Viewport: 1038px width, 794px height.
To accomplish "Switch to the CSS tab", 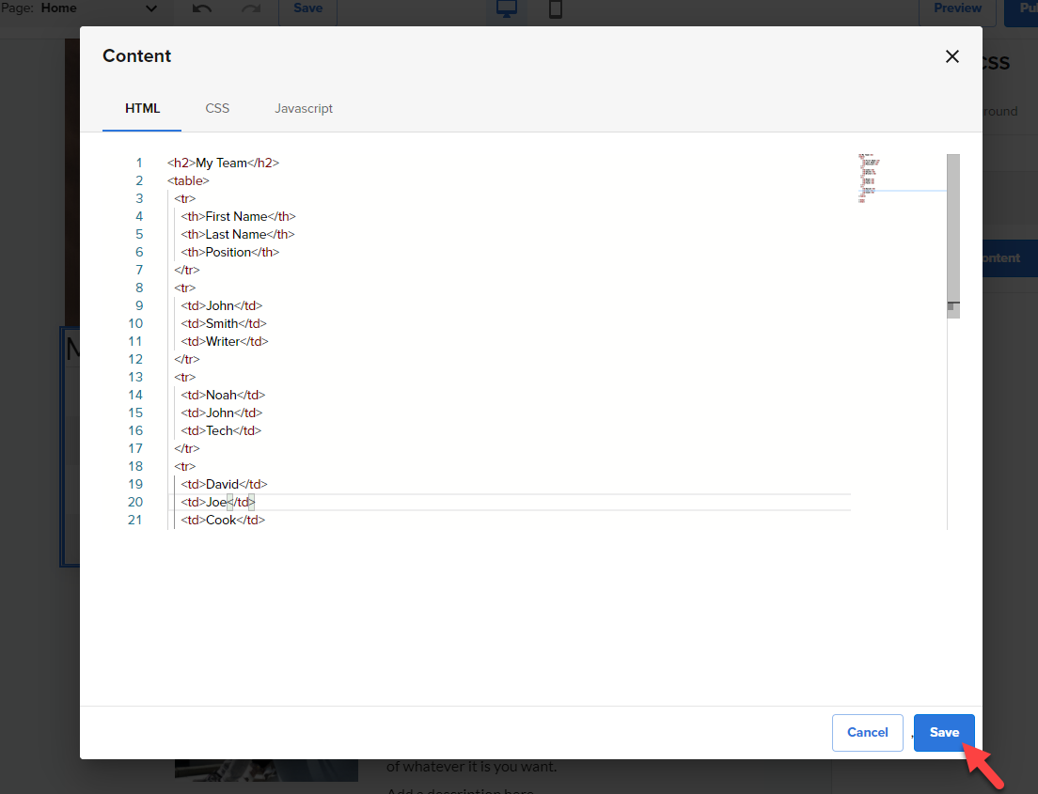I will click(x=217, y=108).
